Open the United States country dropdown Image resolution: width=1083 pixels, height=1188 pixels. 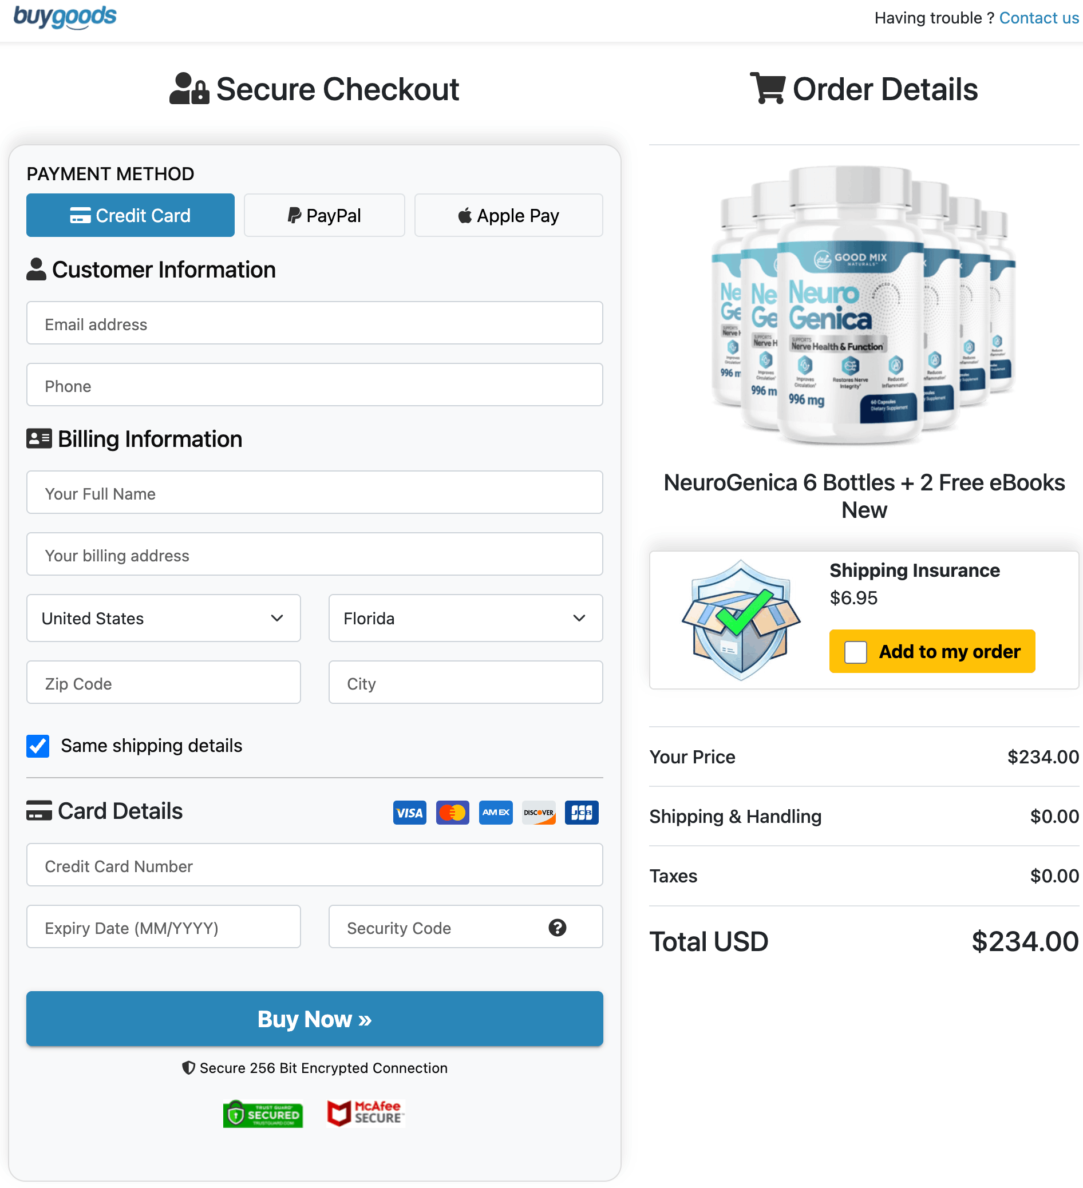163,618
